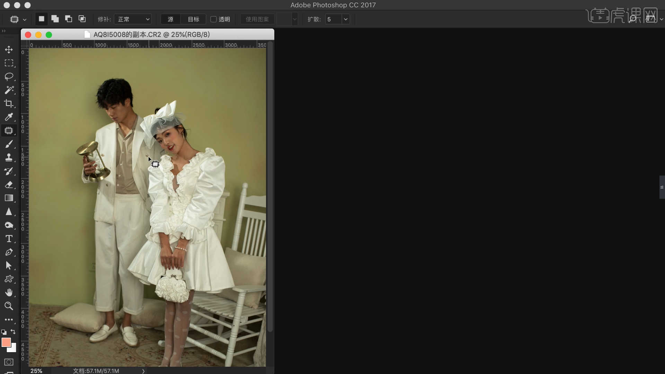Select the Clone Stamp tool

tap(9, 158)
